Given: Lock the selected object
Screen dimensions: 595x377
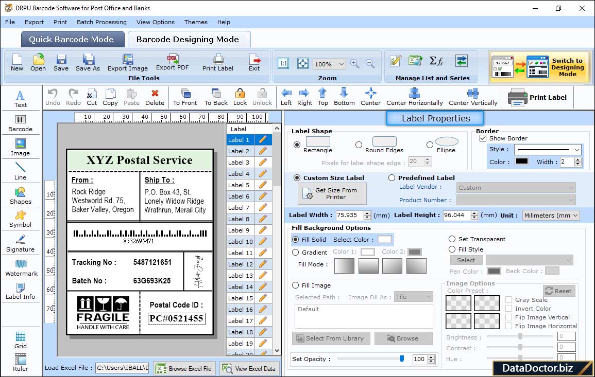Looking at the screenshot, I should click(x=240, y=97).
